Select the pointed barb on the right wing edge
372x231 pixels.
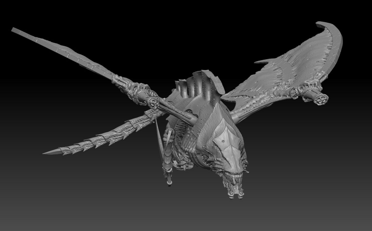[260, 62]
